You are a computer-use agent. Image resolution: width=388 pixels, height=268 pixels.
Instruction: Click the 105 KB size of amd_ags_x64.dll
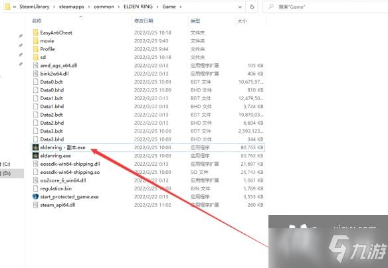click(x=255, y=66)
